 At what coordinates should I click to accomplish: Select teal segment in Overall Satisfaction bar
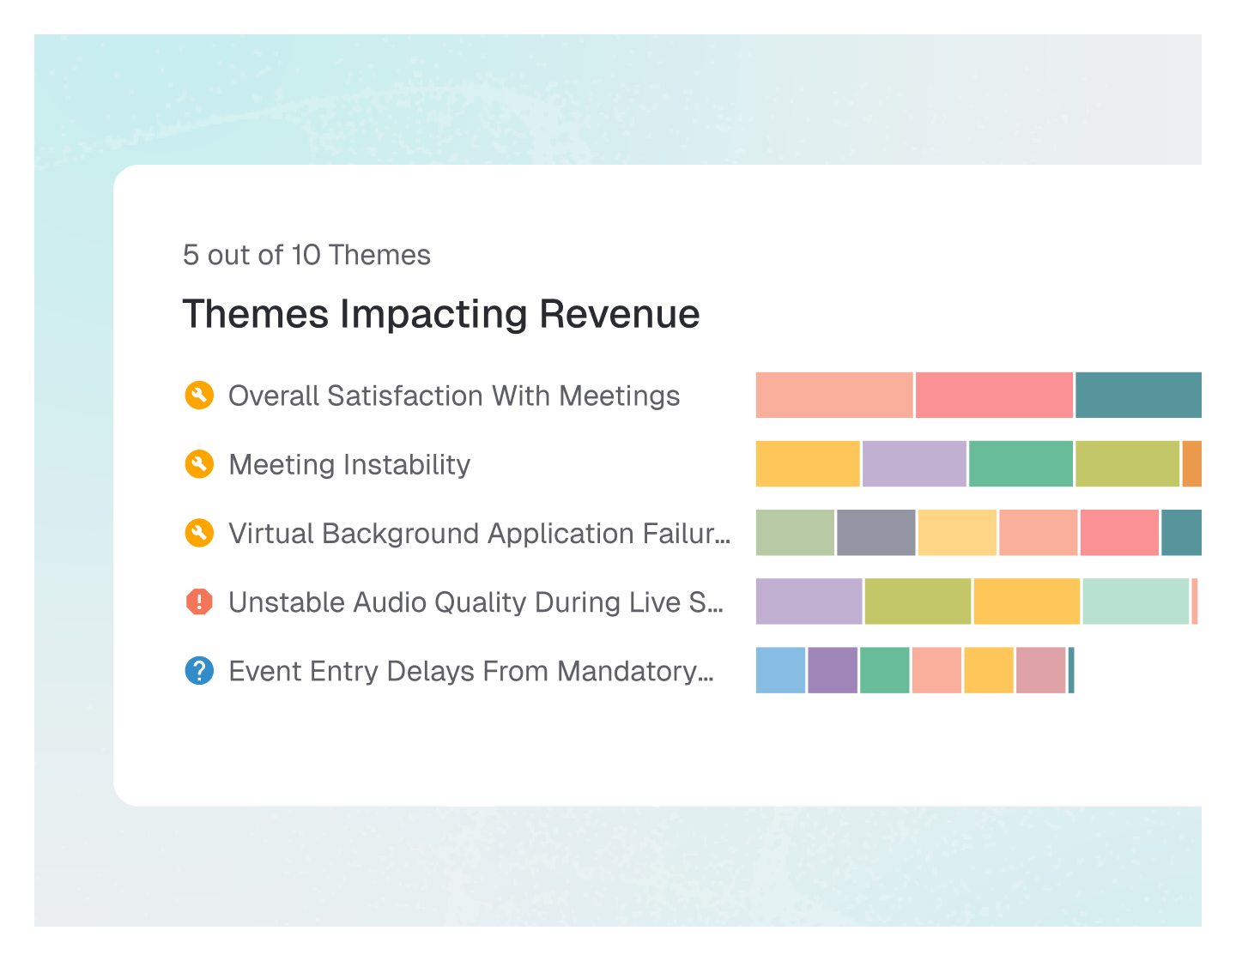1138,395
